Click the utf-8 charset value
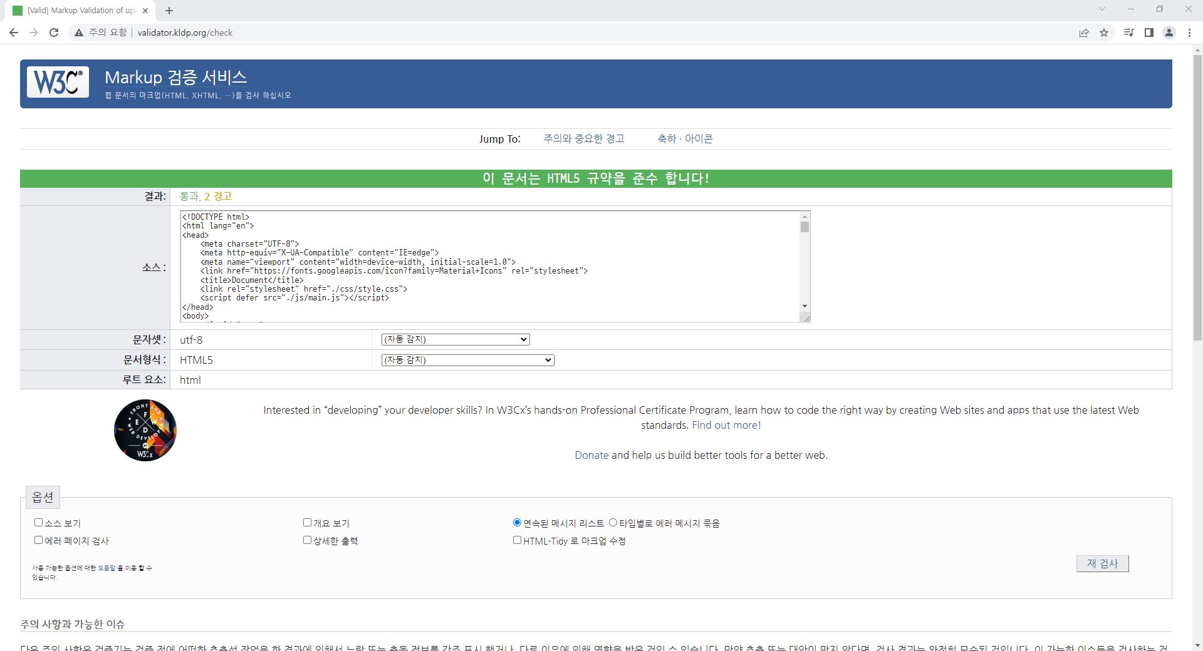The width and height of the screenshot is (1203, 651). (x=191, y=340)
